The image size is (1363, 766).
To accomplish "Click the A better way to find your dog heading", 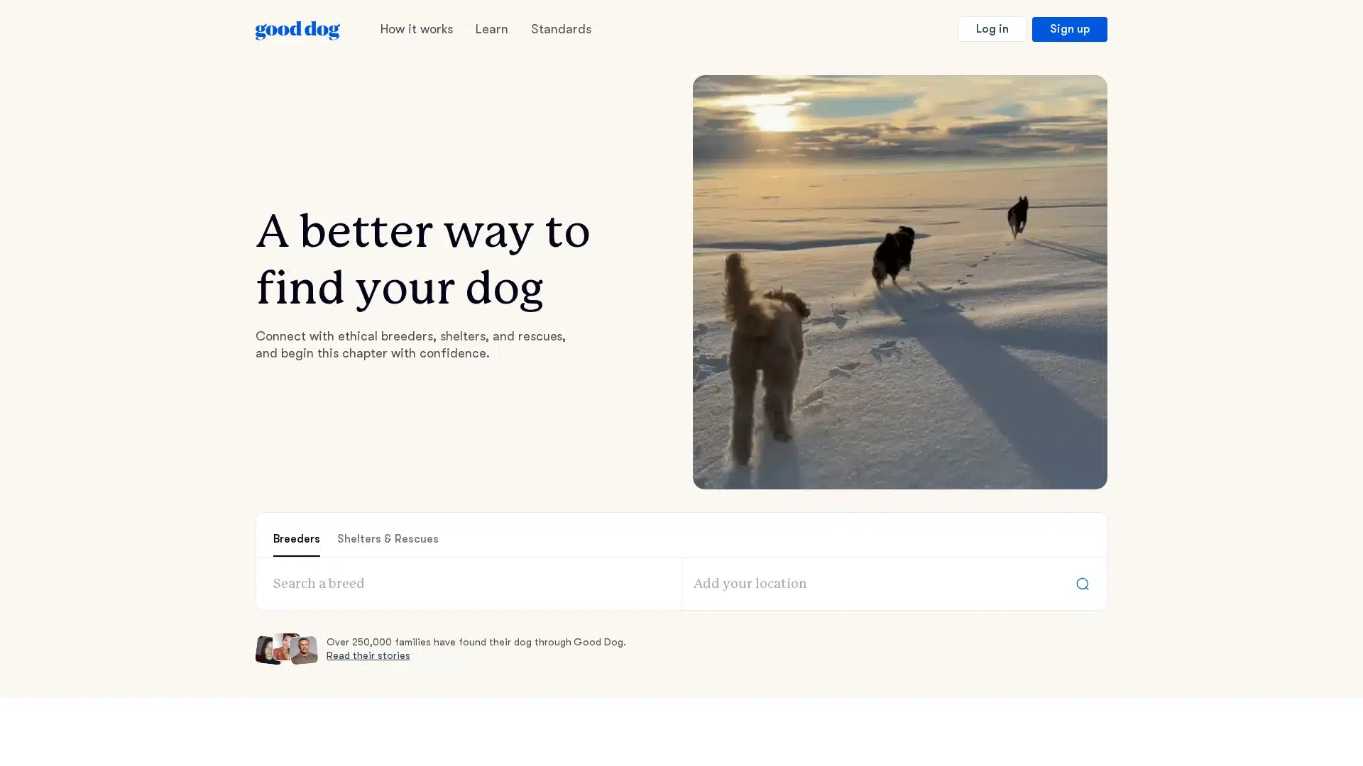I will 423,259.
